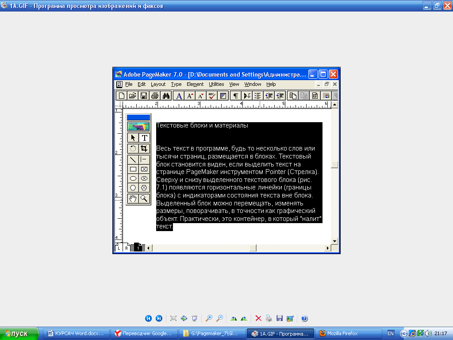This screenshot has height=340, width=453.
Task: Open the Element menu
Action: tap(195, 84)
